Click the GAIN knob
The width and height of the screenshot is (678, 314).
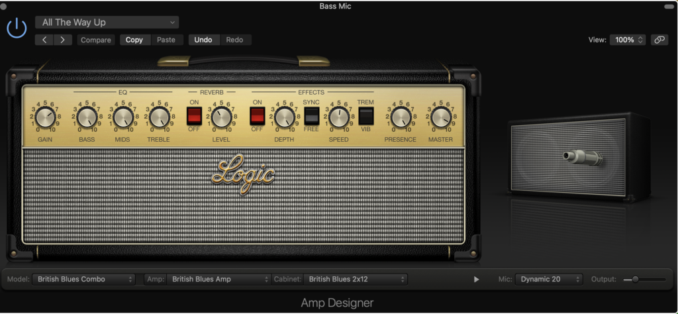tap(46, 117)
